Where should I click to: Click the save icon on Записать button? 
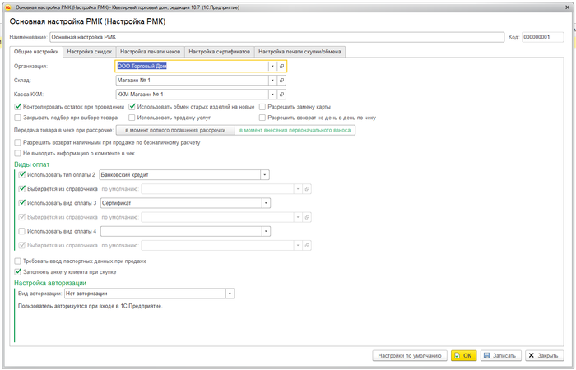click(x=486, y=355)
